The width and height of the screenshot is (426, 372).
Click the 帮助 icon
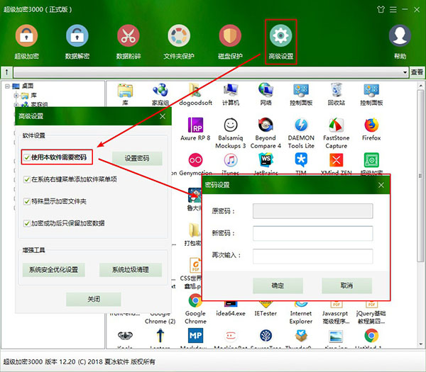tap(401, 36)
